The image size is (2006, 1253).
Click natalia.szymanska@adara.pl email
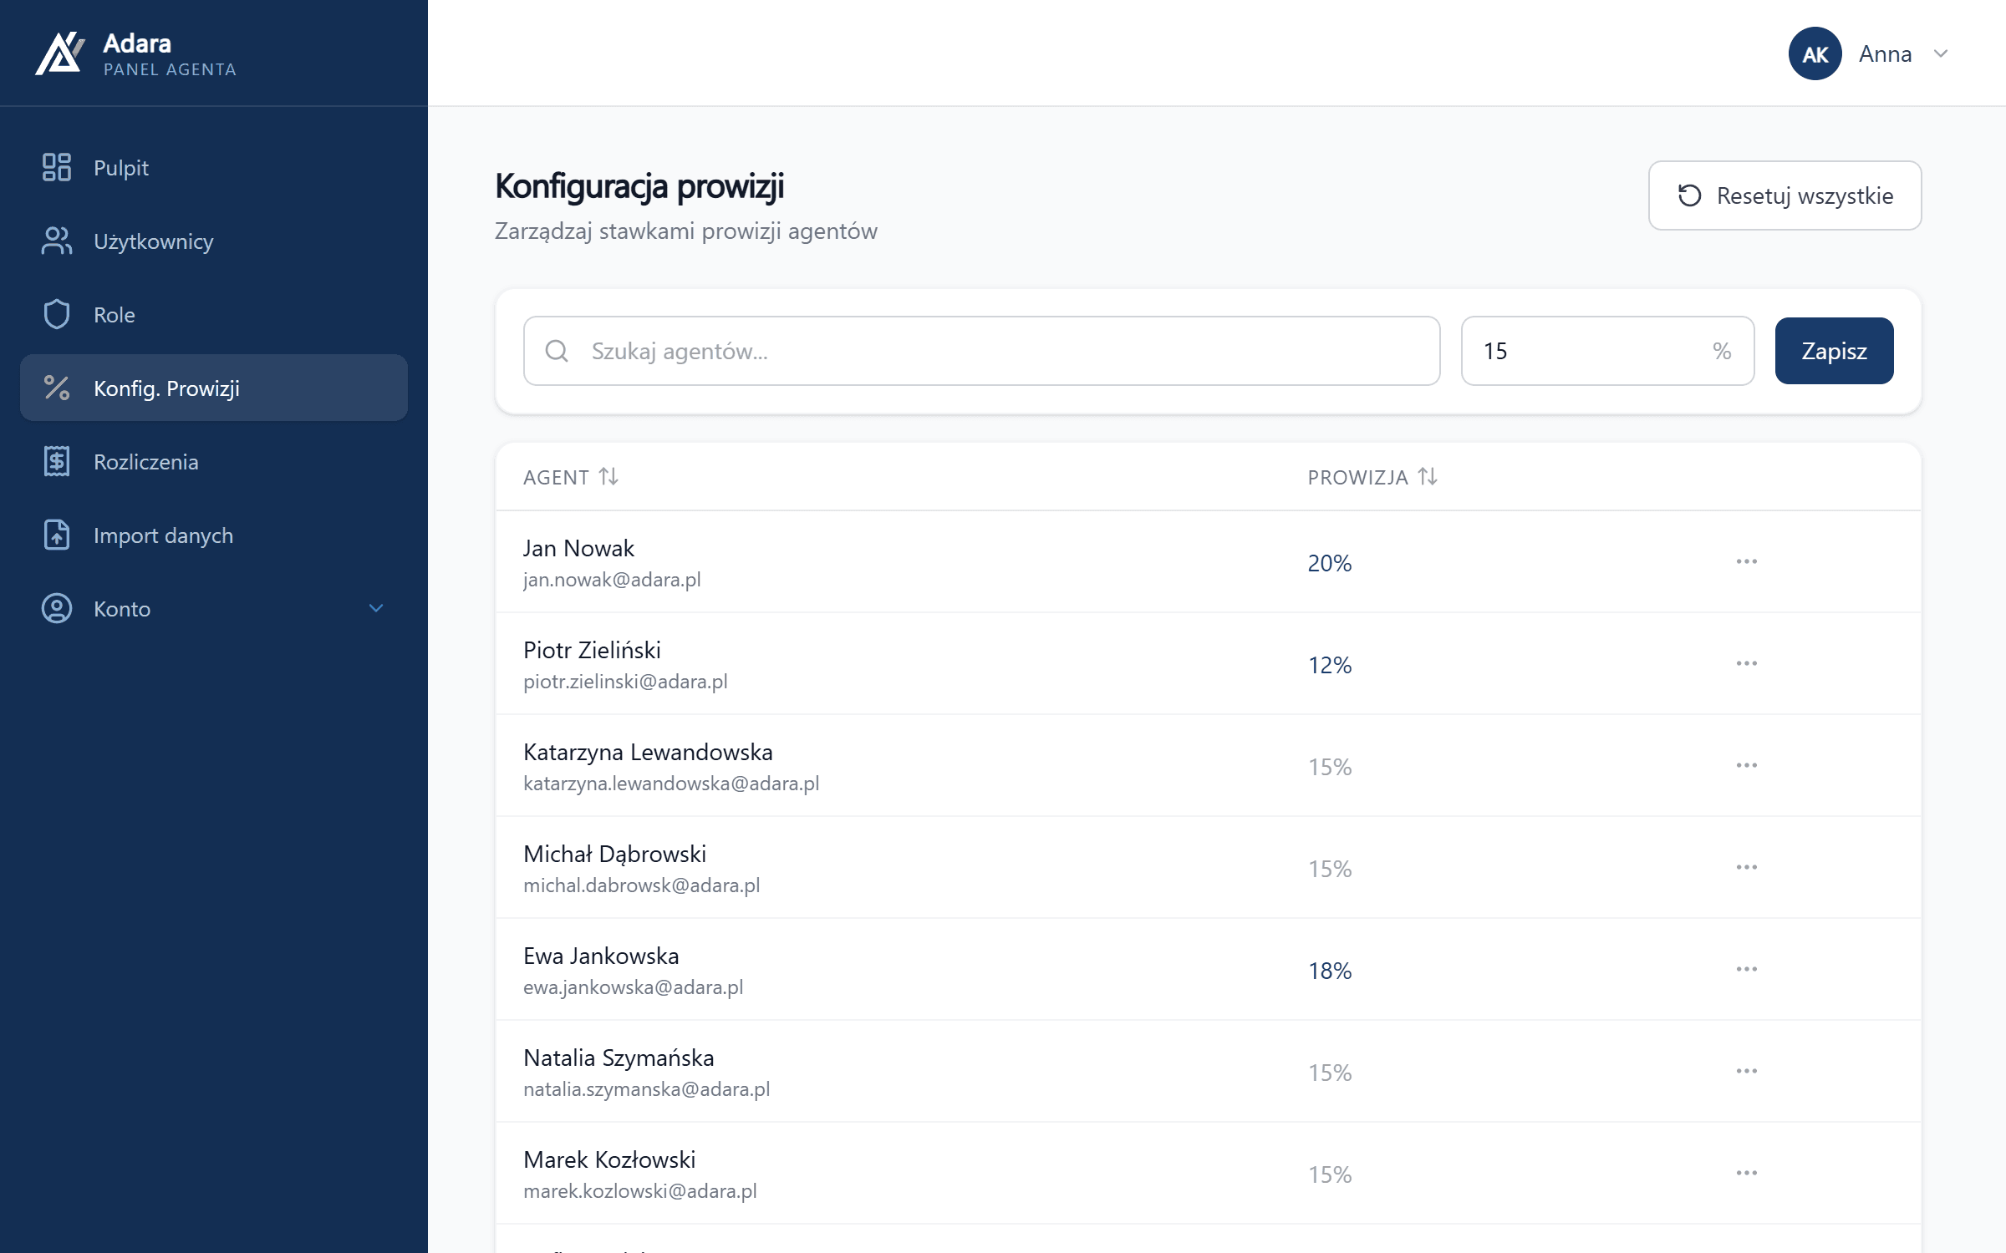click(x=647, y=1089)
